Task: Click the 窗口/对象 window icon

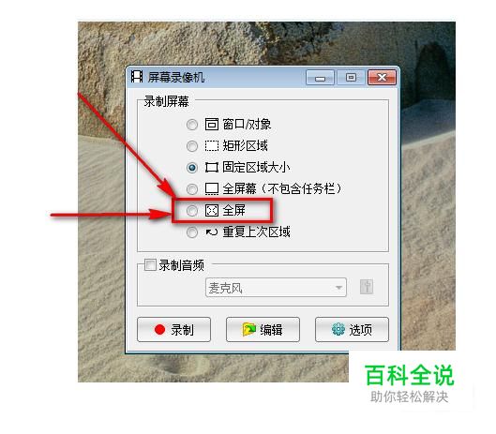Action: tap(212, 124)
